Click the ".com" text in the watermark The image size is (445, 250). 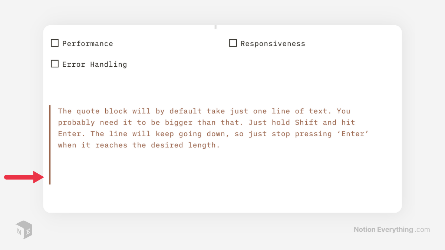pos(423,230)
